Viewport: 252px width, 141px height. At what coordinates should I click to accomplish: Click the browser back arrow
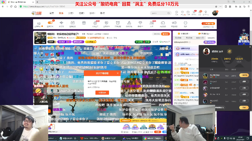point(3,7)
